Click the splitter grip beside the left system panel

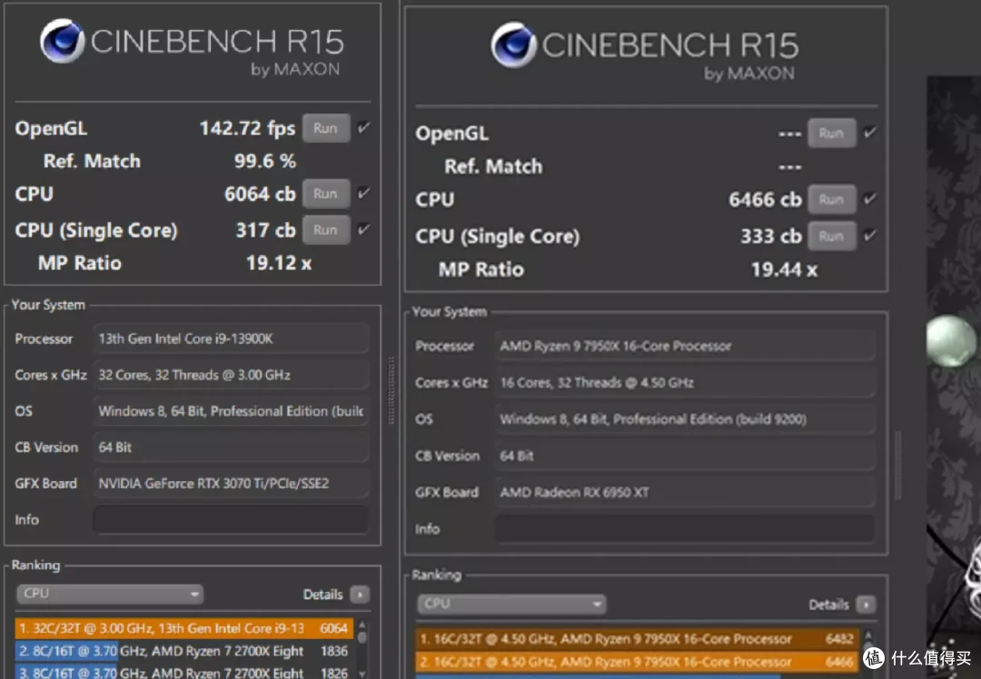click(x=391, y=390)
